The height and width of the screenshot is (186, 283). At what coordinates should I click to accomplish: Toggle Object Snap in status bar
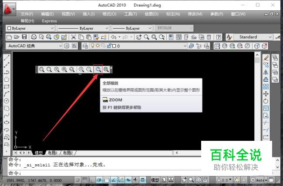pos(107,179)
